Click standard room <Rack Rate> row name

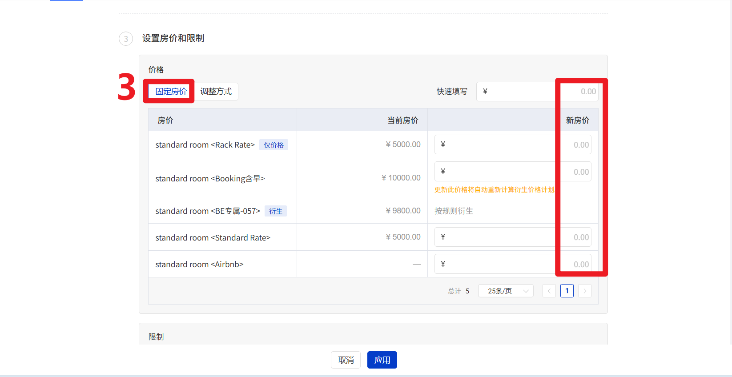click(x=205, y=145)
